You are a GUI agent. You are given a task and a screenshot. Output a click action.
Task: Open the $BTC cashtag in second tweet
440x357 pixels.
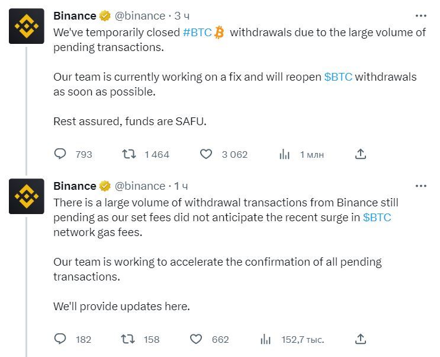pyautogui.click(x=377, y=217)
